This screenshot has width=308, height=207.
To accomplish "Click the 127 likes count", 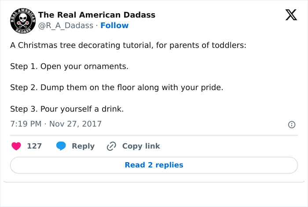I will (x=34, y=146).
